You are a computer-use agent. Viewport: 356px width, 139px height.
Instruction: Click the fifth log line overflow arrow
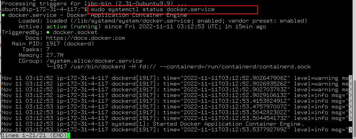tap(350, 101)
